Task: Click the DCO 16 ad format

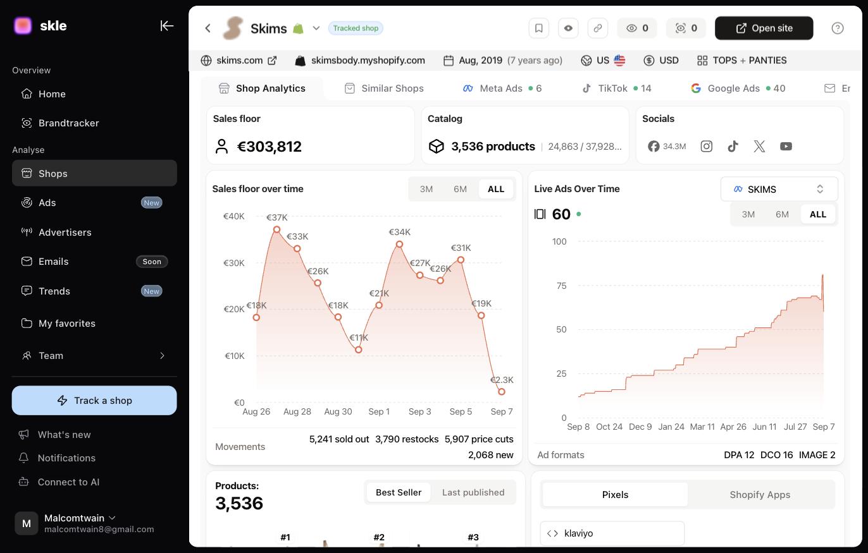Action: [776, 455]
